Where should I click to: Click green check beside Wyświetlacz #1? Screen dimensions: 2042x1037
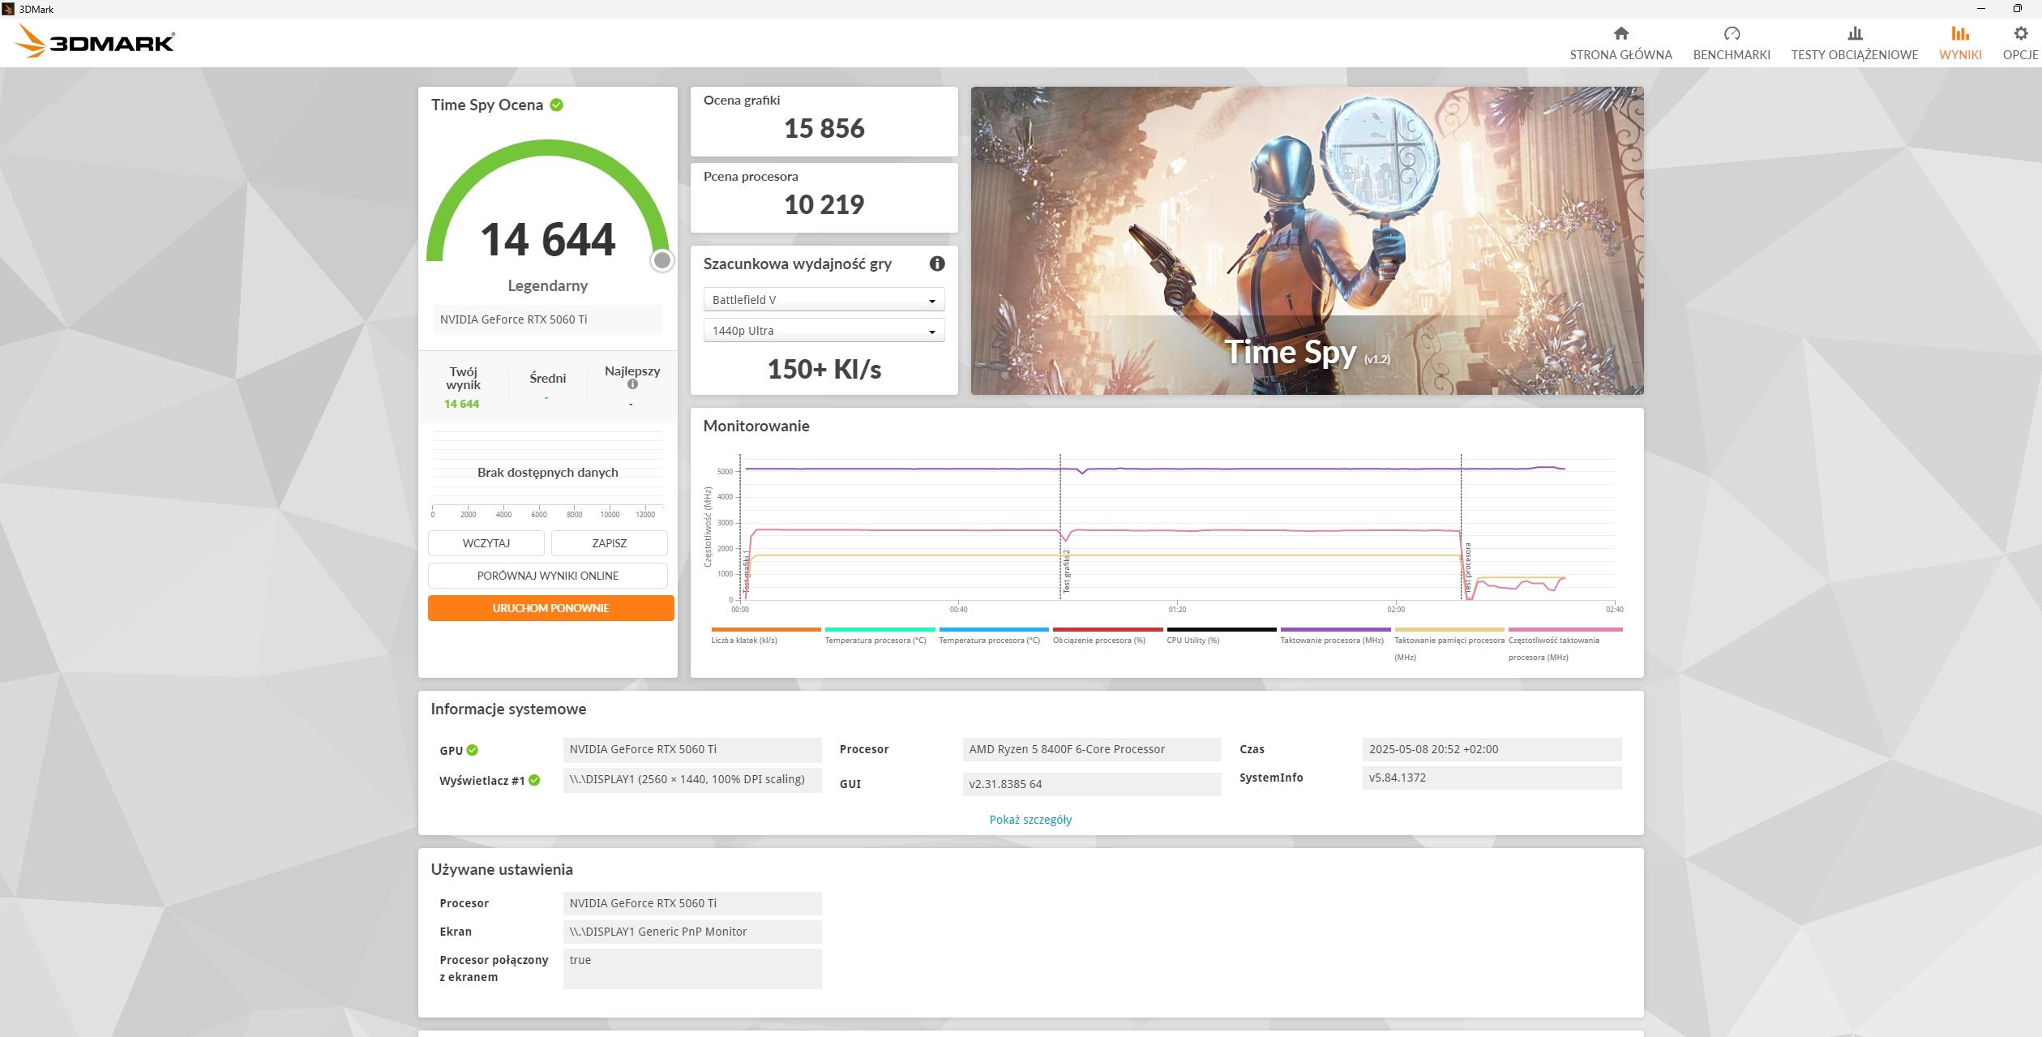coord(534,780)
